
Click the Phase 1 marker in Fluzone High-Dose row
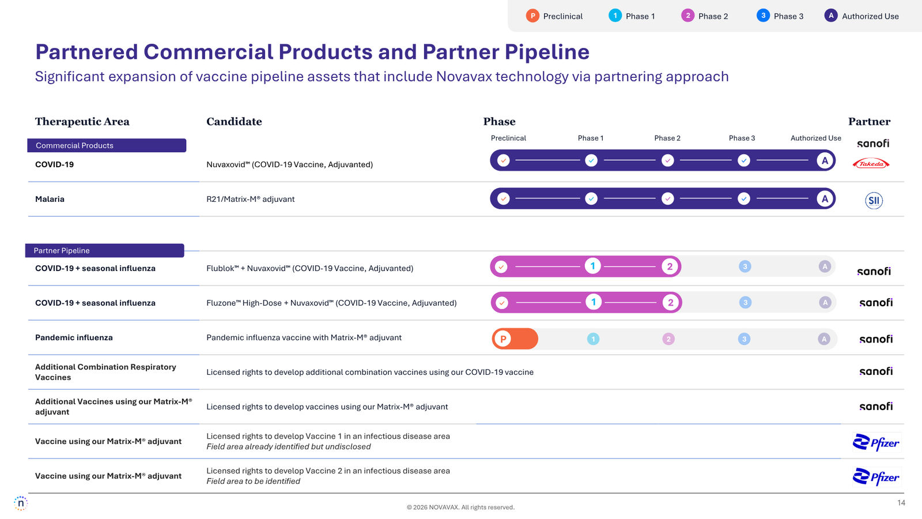[x=594, y=302]
